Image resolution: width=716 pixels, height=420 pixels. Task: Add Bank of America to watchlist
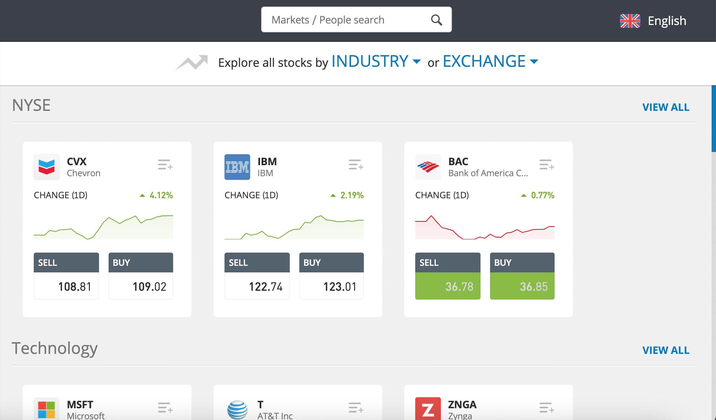click(x=547, y=164)
